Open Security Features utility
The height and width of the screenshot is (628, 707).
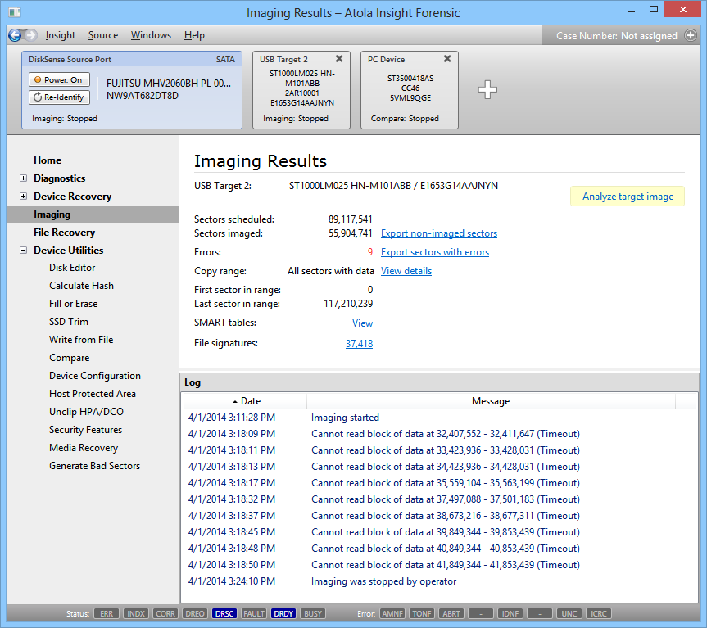click(x=86, y=430)
